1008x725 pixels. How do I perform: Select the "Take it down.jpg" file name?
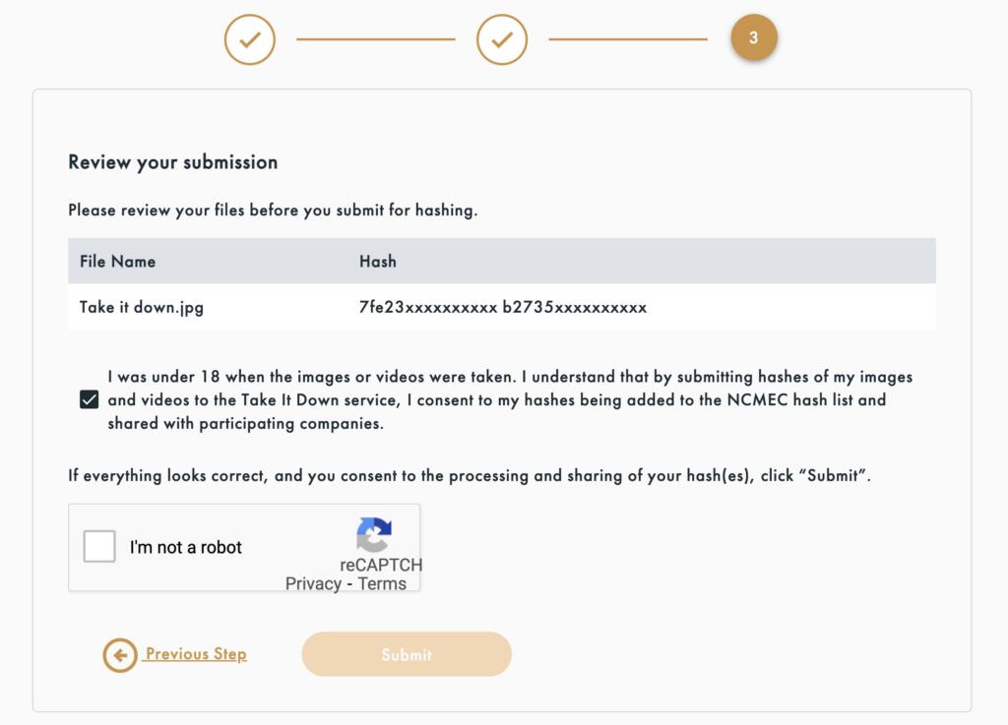point(142,307)
